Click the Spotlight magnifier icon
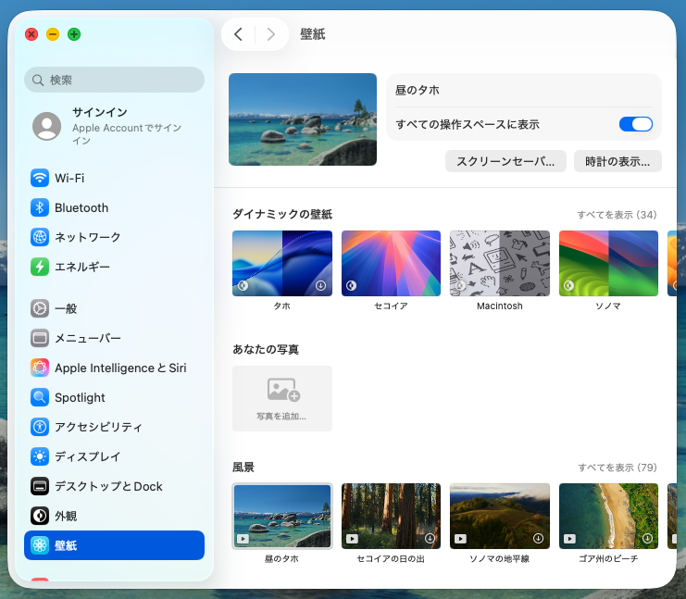This screenshot has width=686, height=599. point(40,397)
